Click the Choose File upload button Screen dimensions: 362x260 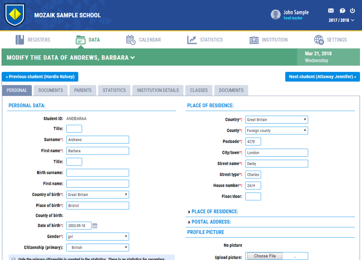(265, 256)
